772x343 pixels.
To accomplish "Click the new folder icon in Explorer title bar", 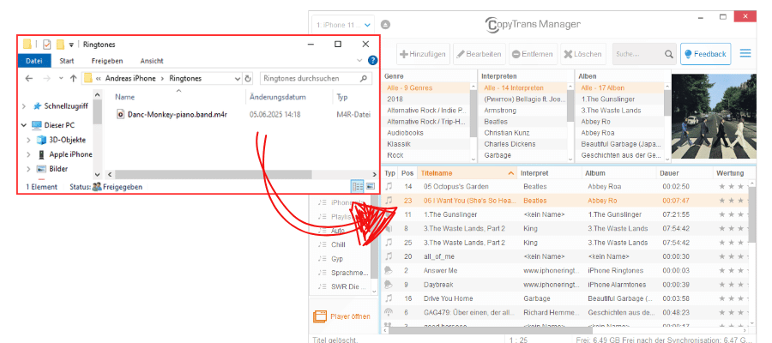I will point(60,45).
